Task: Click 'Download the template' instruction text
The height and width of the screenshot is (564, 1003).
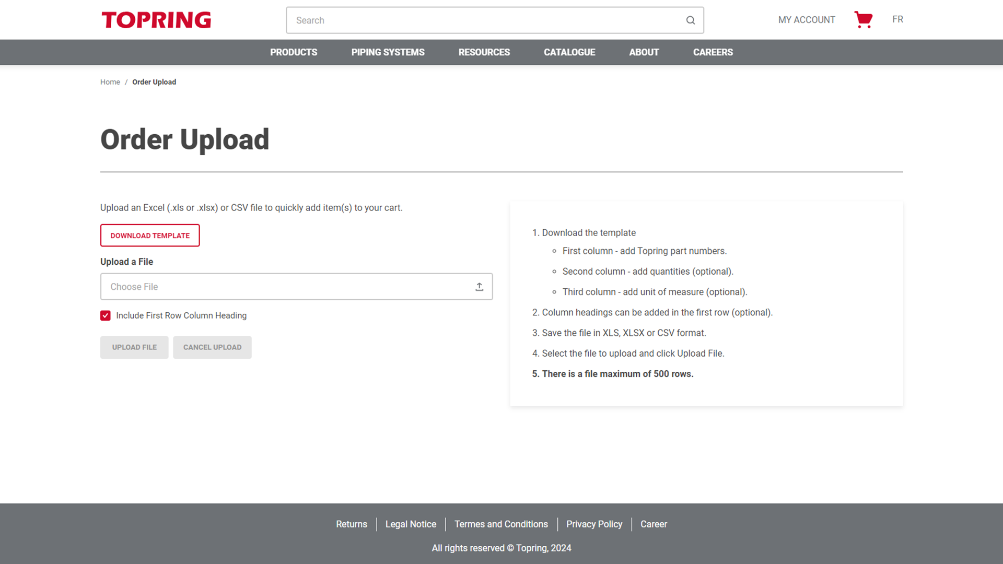Action: point(589,233)
